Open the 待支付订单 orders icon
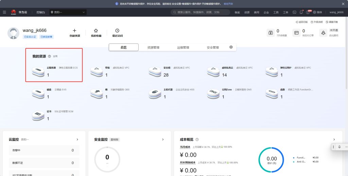 pyautogui.click(x=296, y=33)
